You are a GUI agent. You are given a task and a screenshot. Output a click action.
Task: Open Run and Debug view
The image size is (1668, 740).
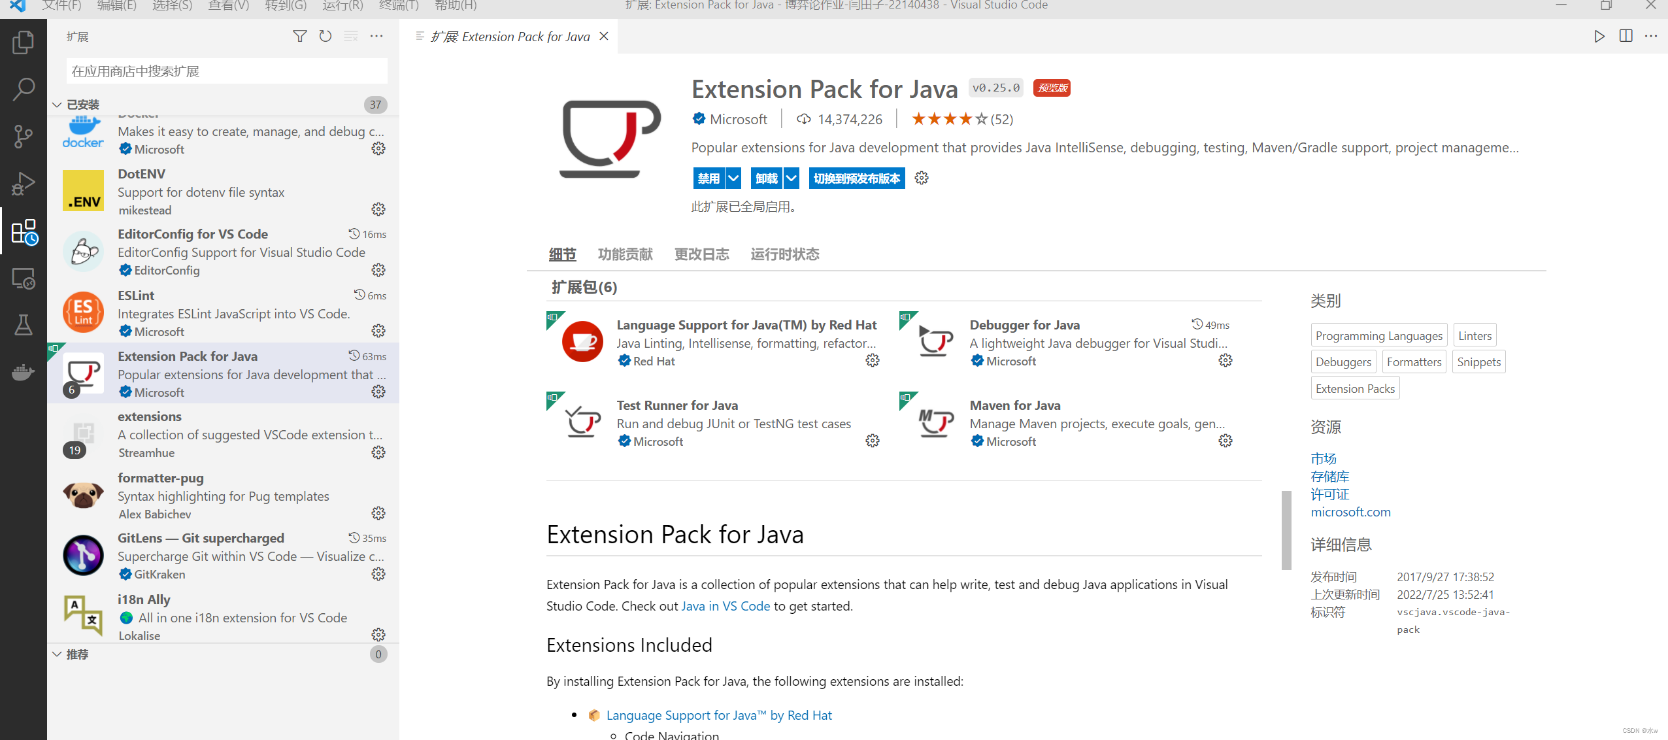pyautogui.click(x=23, y=184)
